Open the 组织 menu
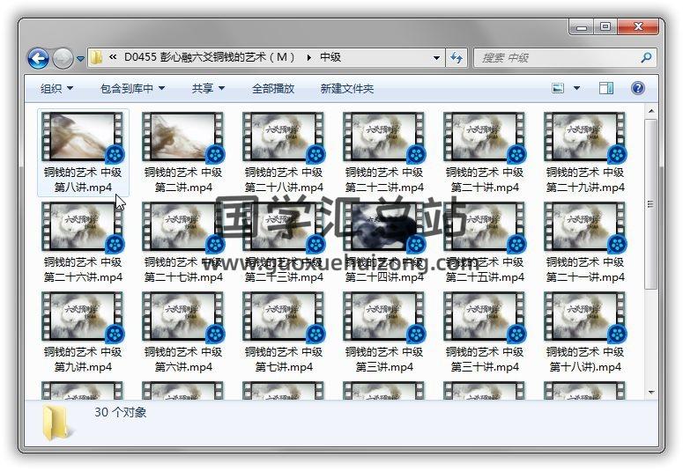 56,89
